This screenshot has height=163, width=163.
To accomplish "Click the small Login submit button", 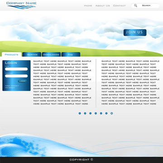I will pyautogui.click(x=22, y=81).
